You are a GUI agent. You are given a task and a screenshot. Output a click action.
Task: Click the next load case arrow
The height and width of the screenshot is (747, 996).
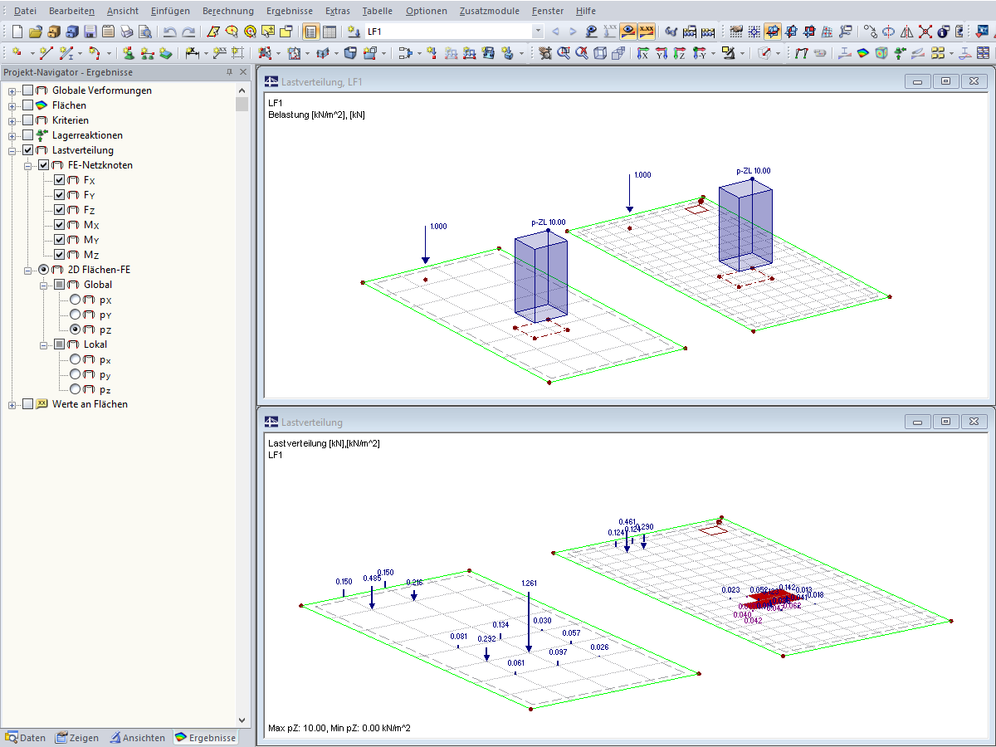pos(573,32)
